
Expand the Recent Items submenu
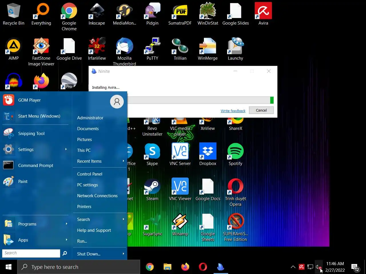tap(100, 161)
